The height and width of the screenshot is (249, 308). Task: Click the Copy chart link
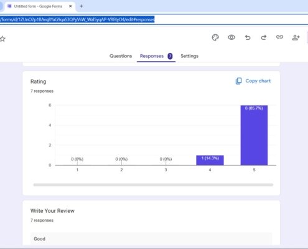click(x=253, y=81)
